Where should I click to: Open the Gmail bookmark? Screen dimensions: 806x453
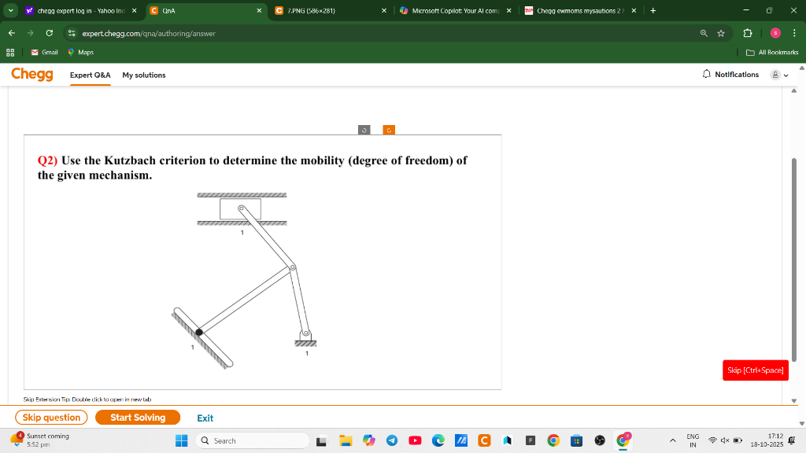click(x=44, y=53)
